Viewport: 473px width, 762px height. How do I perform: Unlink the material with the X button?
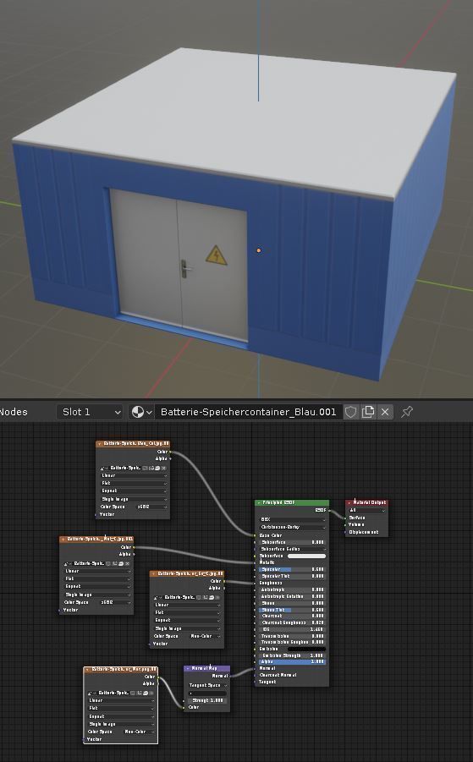[x=385, y=412]
